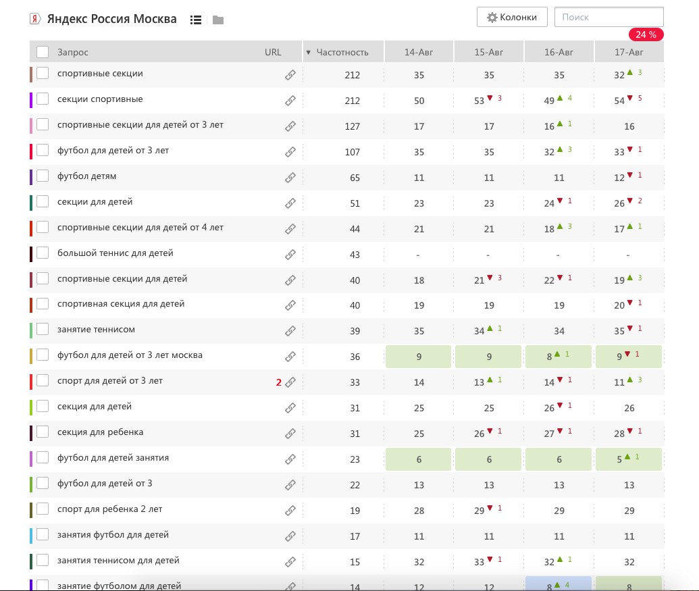Screen dimensions: 699x591
Task: Click into the Поиск search field
Action: pos(609,18)
